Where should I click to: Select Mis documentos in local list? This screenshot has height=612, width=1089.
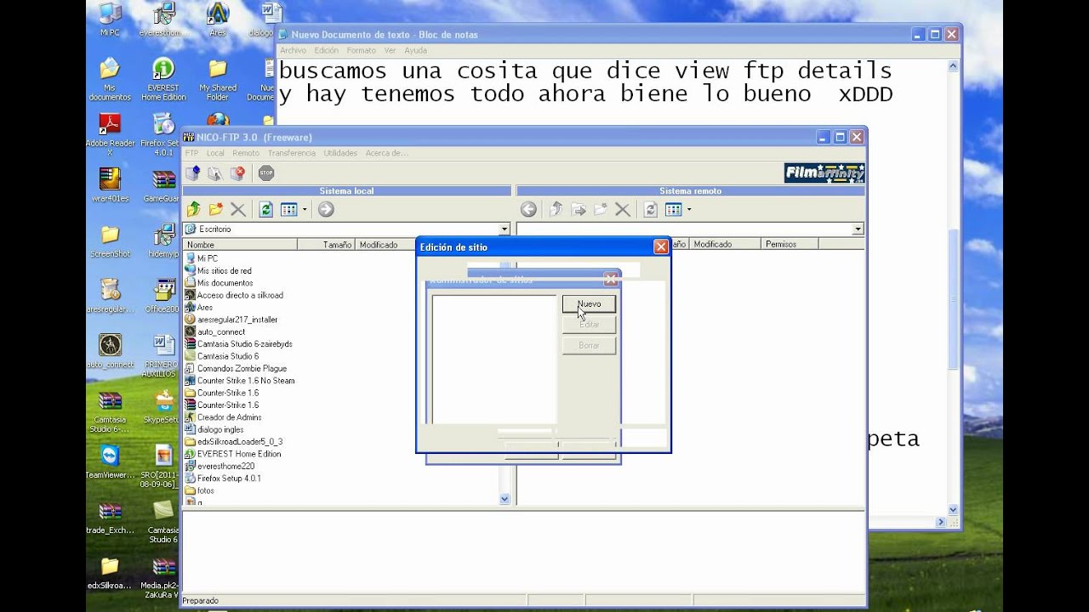(225, 283)
